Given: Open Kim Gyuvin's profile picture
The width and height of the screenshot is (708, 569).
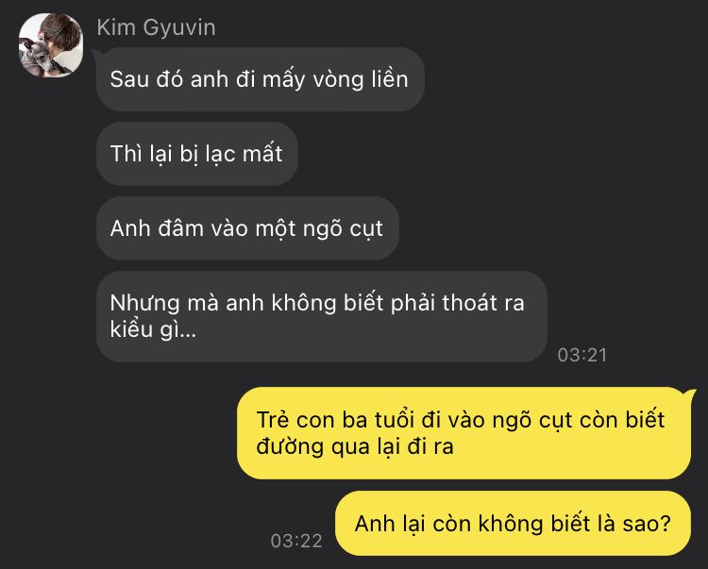Looking at the screenshot, I should click(x=51, y=45).
